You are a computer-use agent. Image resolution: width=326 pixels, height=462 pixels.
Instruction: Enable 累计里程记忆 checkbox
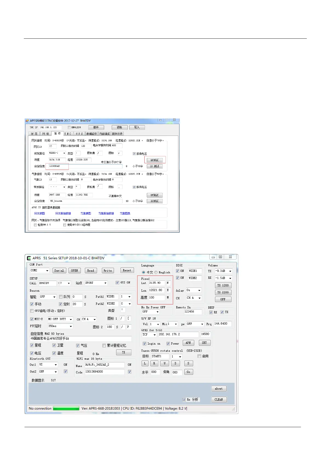point(104,345)
